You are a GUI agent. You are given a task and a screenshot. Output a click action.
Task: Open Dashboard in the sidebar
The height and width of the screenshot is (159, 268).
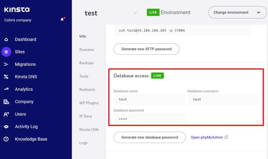(x=25, y=39)
